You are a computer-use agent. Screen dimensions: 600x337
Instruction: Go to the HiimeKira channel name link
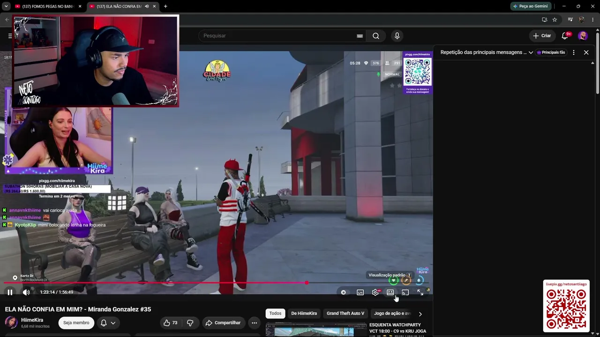click(x=32, y=320)
